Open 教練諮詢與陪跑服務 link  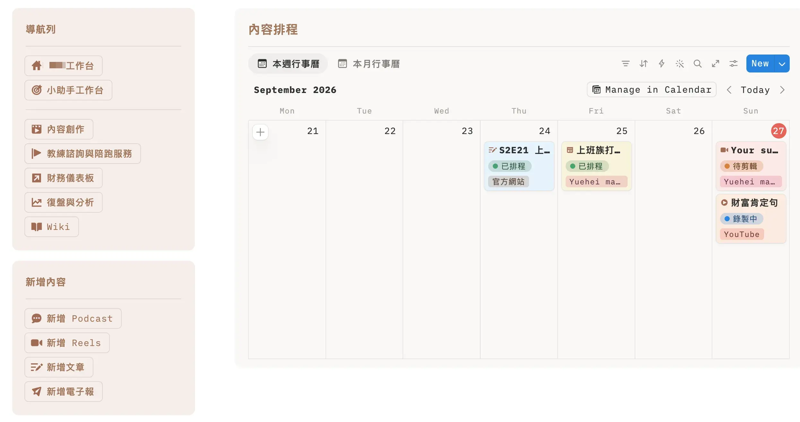83,154
